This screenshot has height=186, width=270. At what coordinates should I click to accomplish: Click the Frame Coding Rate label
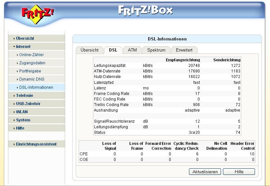click(x=112, y=94)
